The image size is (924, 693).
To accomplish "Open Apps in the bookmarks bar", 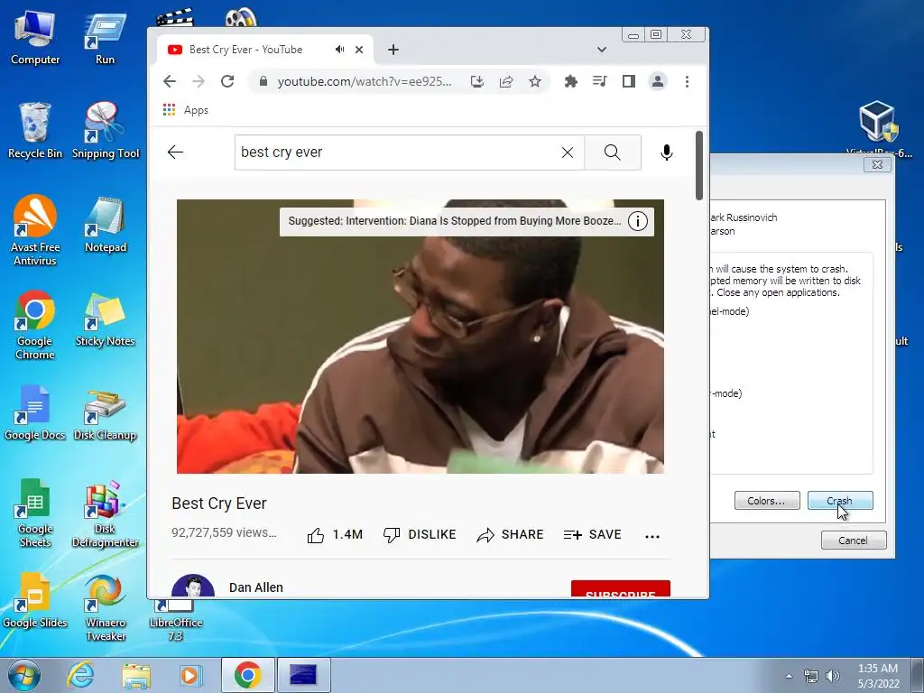I will 185,110.
